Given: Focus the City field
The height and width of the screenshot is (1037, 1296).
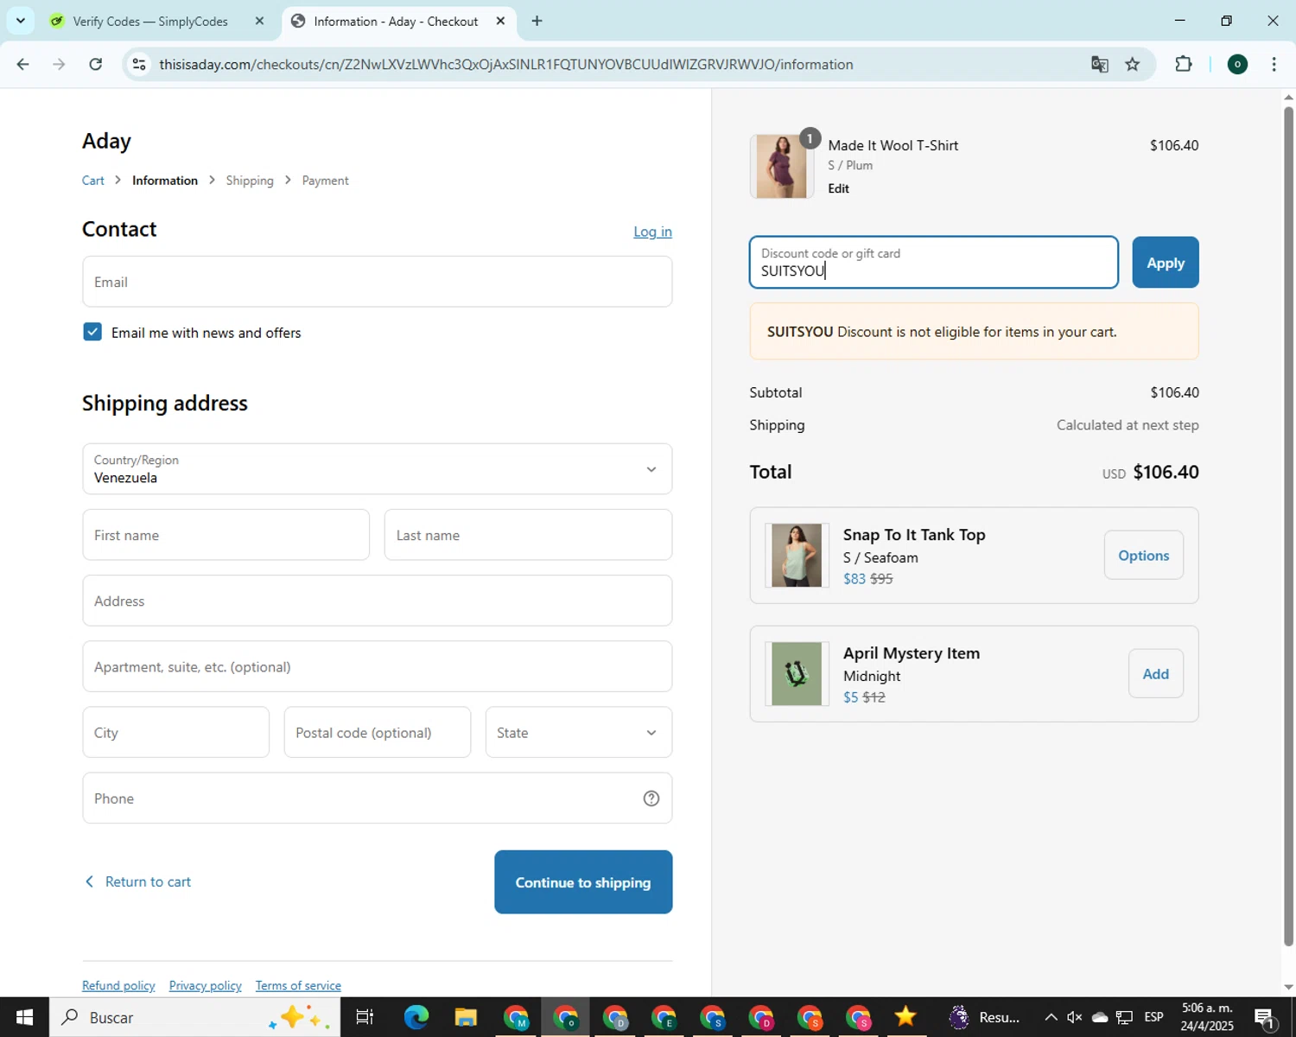Looking at the screenshot, I should click(176, 732).
